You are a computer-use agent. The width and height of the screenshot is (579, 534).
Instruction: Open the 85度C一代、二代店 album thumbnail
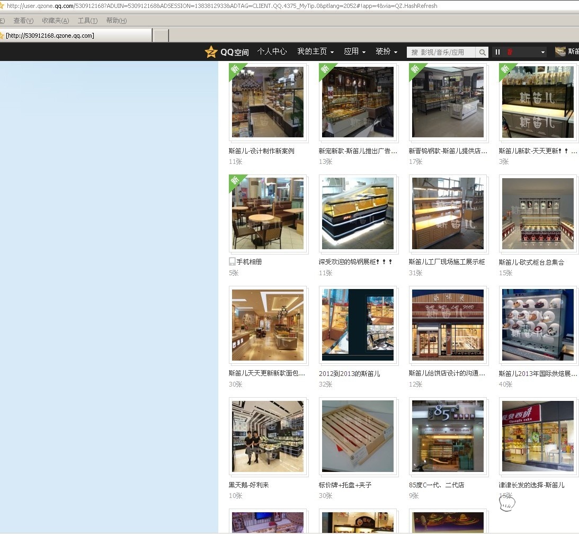[x=448, y=436]
